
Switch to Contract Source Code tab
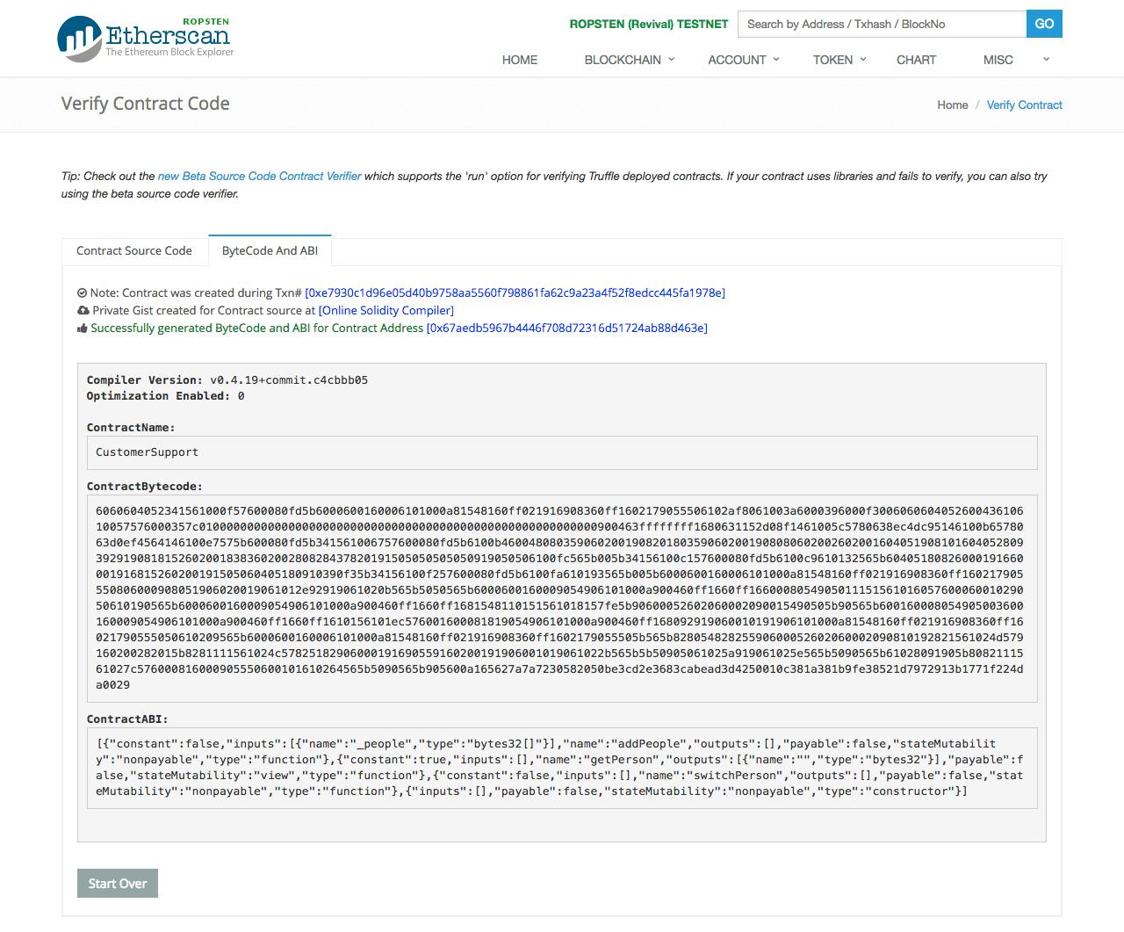(x=134, y=250)
